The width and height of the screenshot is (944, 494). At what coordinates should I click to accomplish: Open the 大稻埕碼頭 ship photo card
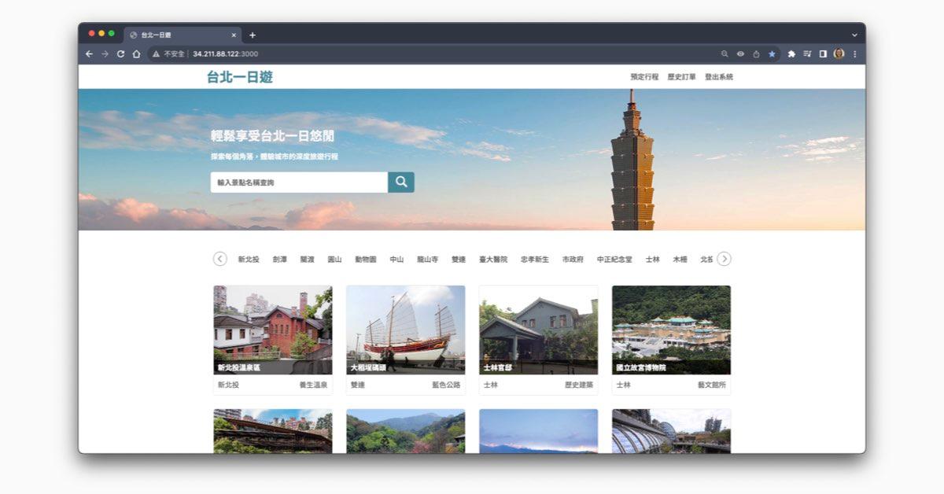tap(406, 330)
